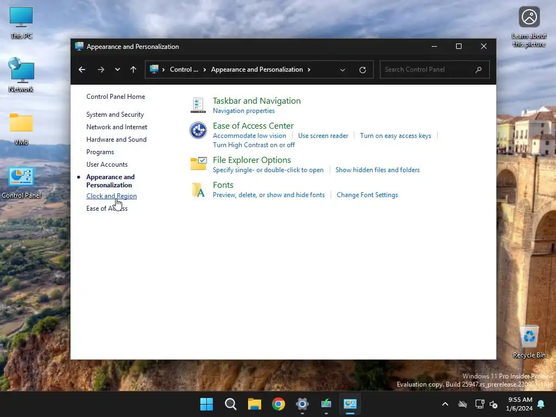Open the Fonts heading link

click(223, 185)
